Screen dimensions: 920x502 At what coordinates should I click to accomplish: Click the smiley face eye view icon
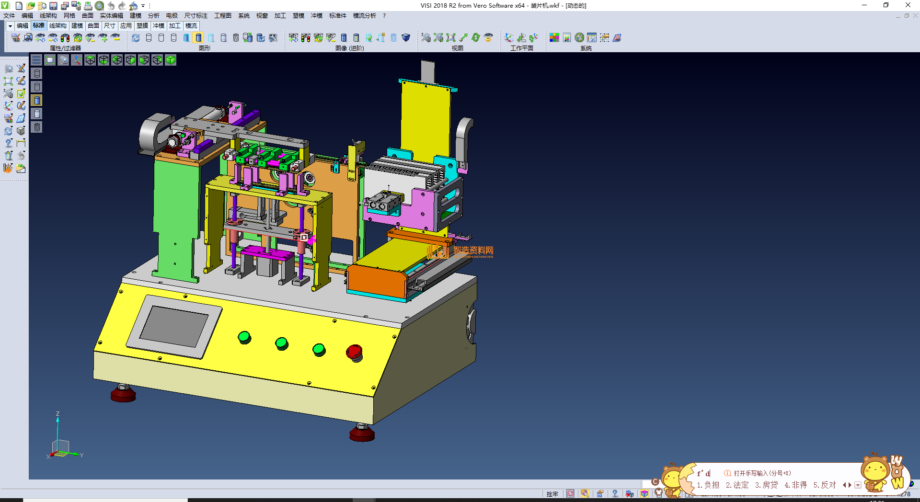tap(488, 38)
